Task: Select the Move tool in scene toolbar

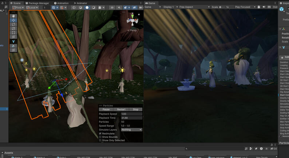Action: (13, 20)
